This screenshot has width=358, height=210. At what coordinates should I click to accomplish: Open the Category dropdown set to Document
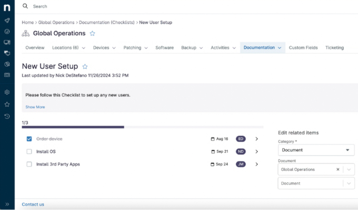[x=316, y=150]
